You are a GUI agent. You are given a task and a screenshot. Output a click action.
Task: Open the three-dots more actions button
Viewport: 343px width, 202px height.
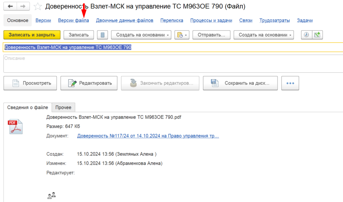coord(290,83)
